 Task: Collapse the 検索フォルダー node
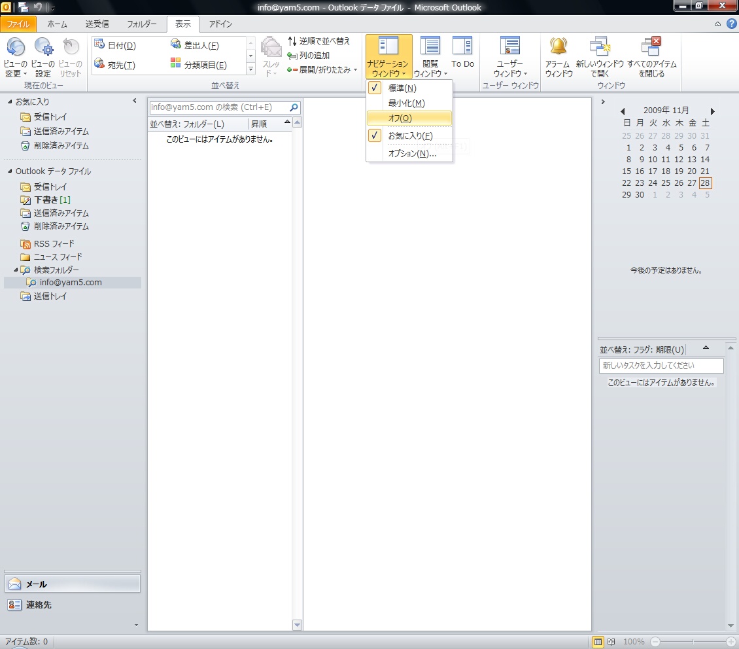pyautogui.click(x=16, y=270)
